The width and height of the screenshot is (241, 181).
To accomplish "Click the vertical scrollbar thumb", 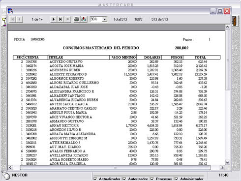I will [x=227, y=60].
